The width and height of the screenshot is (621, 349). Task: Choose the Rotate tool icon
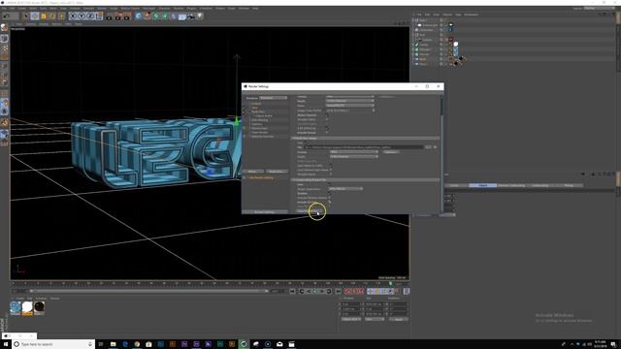(52, 16)
